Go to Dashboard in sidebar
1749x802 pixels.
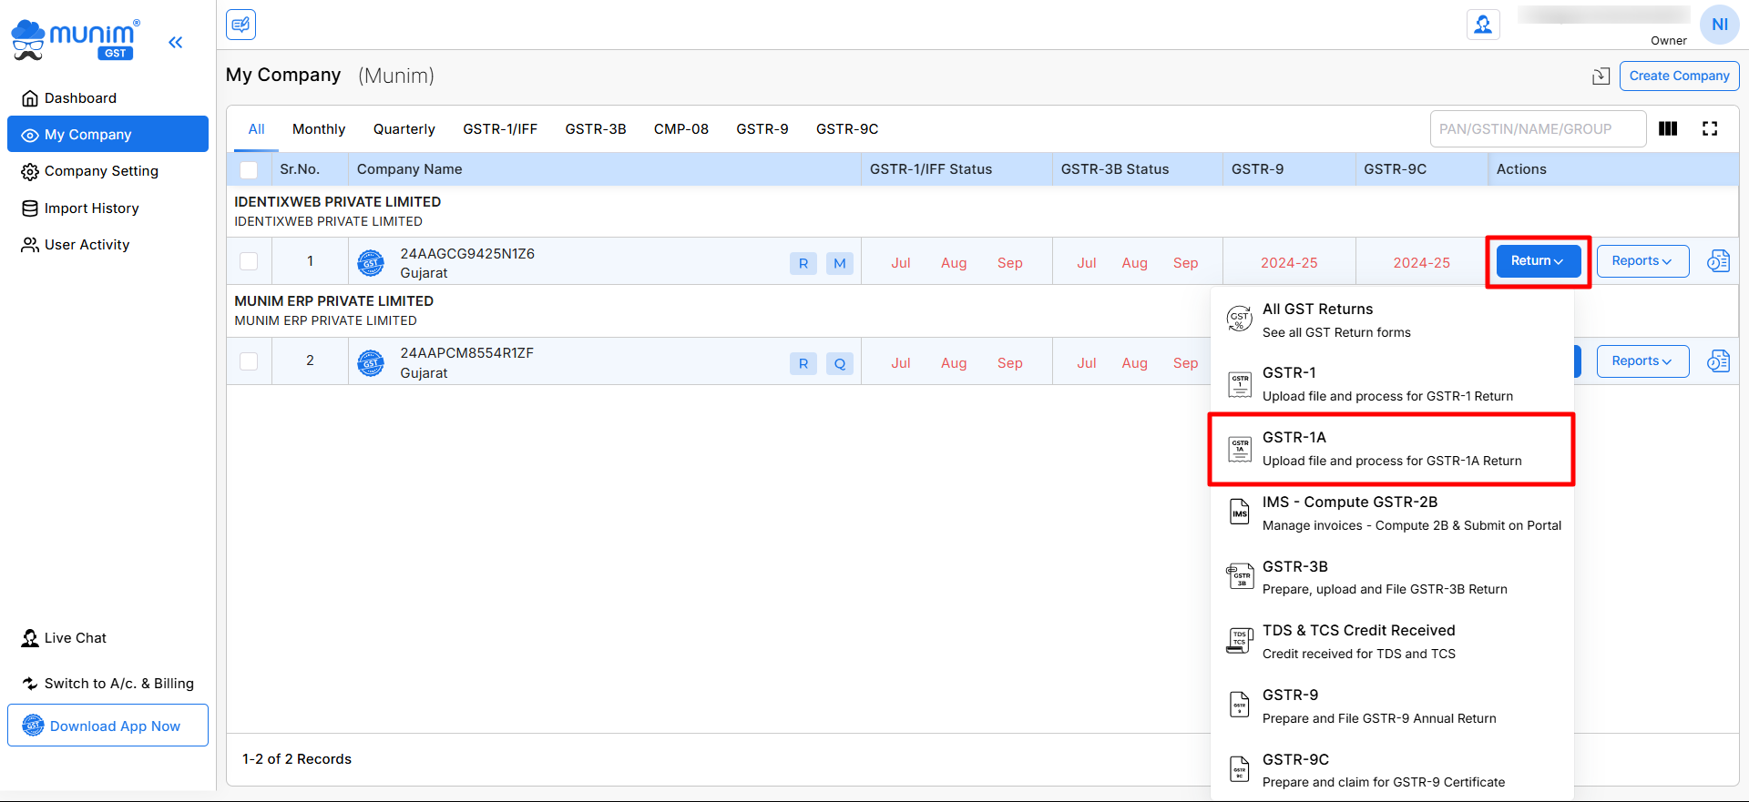click(107, 97)
